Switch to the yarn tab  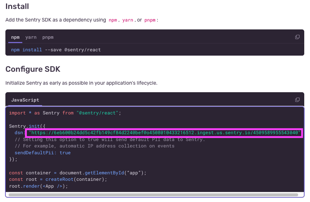tap(31, 37)
